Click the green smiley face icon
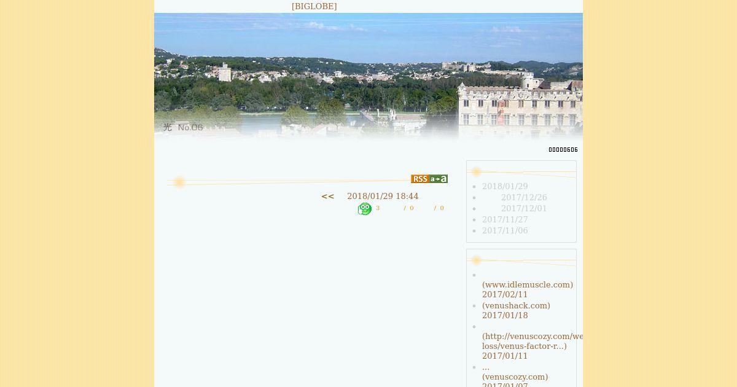The width and height of the screenshot is (737, 387). tap(365, 209)
